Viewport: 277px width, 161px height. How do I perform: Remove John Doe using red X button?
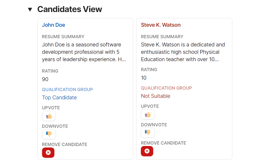tap(48, 152)
